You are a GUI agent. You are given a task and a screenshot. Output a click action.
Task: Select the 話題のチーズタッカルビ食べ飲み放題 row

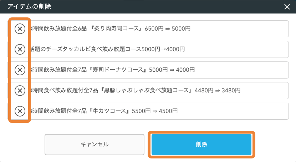tap(148, 49)
